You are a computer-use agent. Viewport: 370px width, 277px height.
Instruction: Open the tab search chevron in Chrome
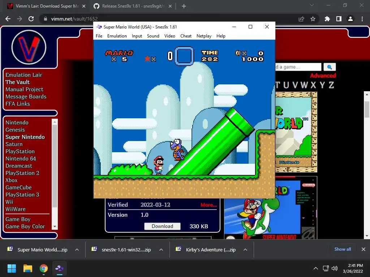click(x=312, y=5)
